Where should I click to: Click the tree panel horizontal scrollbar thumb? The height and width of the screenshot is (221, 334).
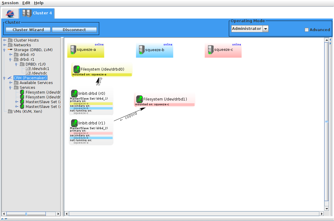point(26,214)
